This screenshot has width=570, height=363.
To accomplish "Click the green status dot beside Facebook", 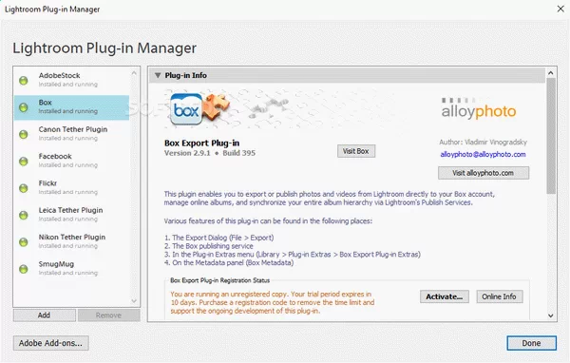I will click(23, 162).
